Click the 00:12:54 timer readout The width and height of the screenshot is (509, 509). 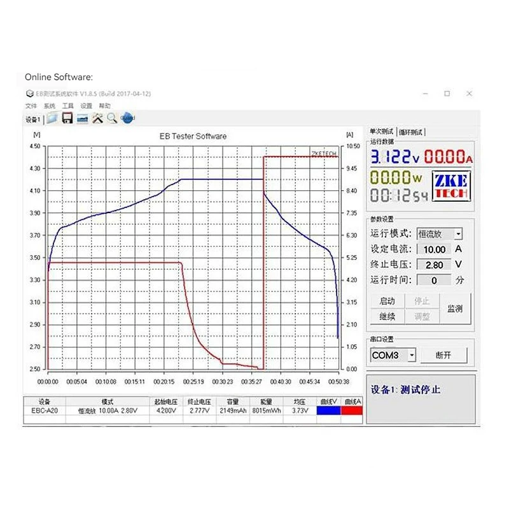[x=400, y=195]
